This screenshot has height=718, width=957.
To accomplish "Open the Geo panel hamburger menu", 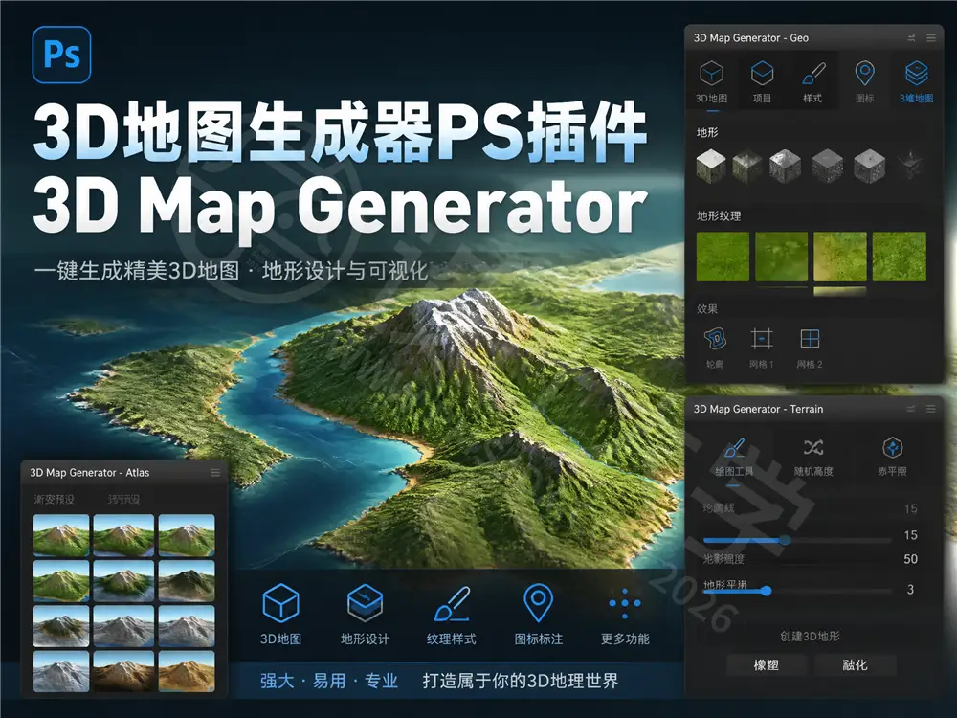I will (x=931, y=38).
